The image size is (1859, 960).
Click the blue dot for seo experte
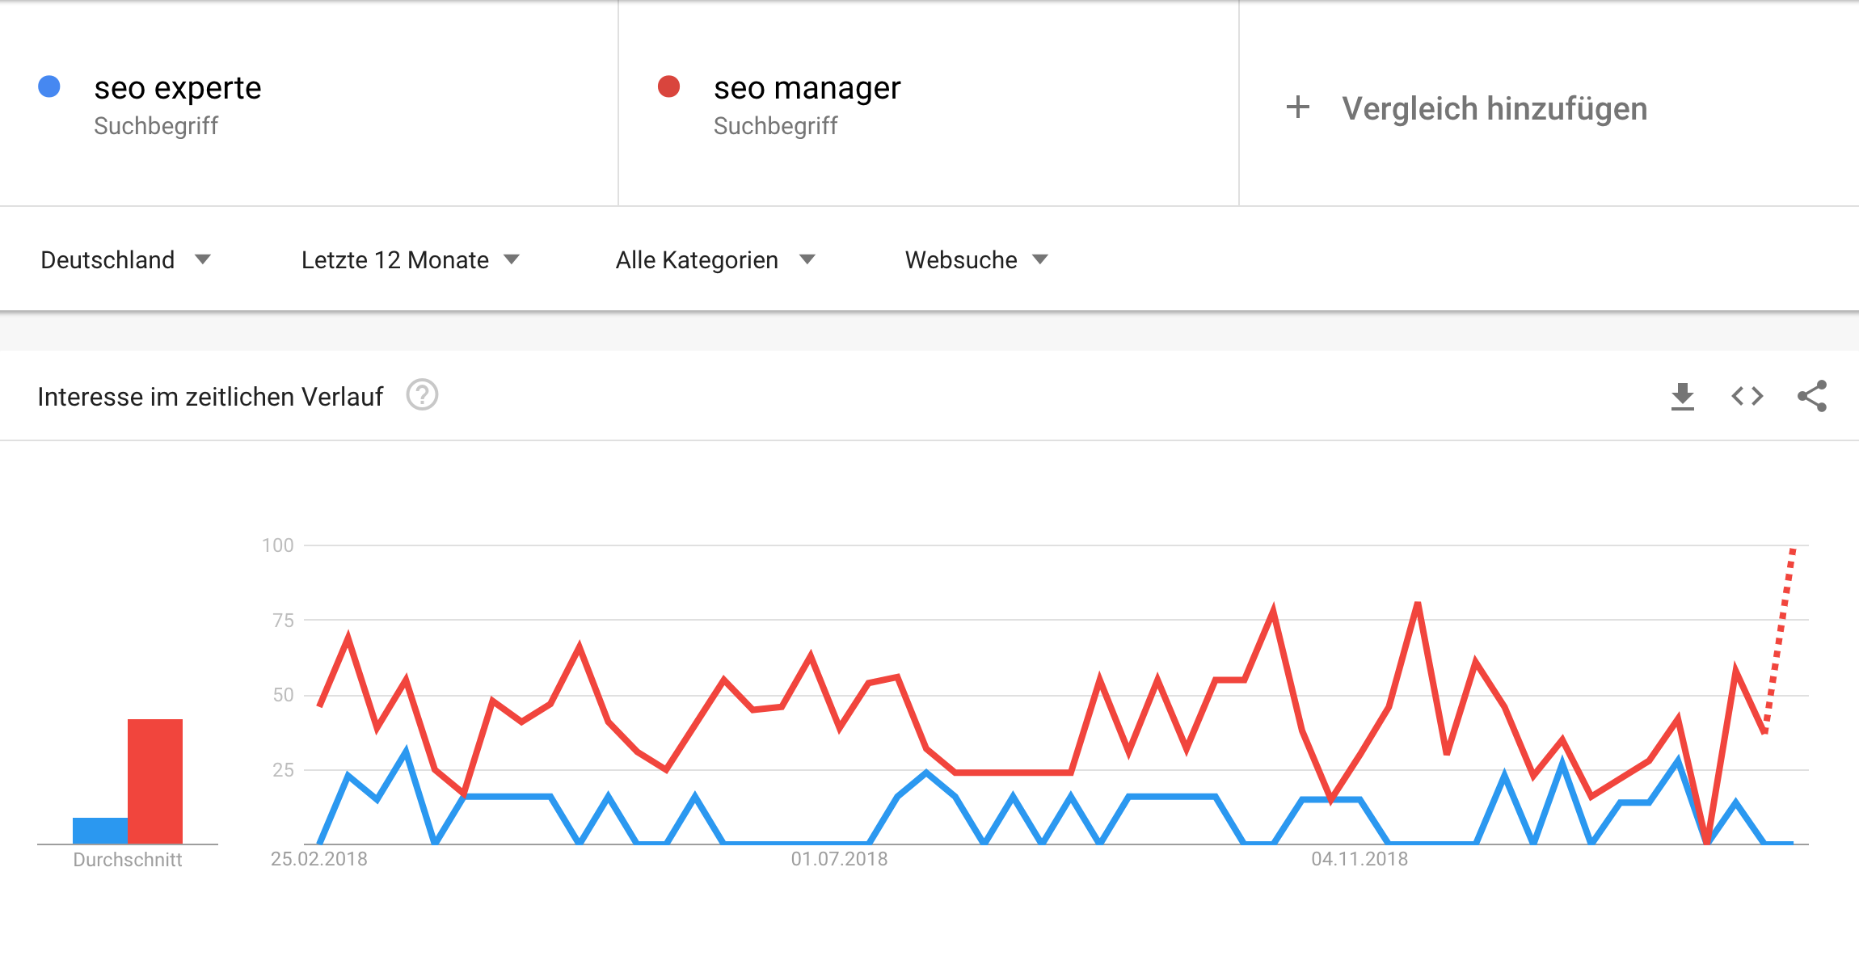click(x=49, y=86)
